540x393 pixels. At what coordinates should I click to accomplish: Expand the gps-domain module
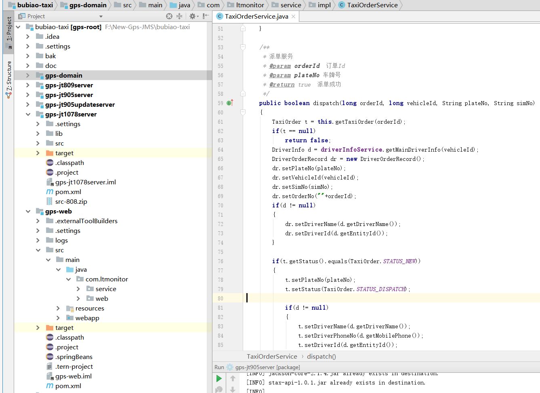coord(28,76)
